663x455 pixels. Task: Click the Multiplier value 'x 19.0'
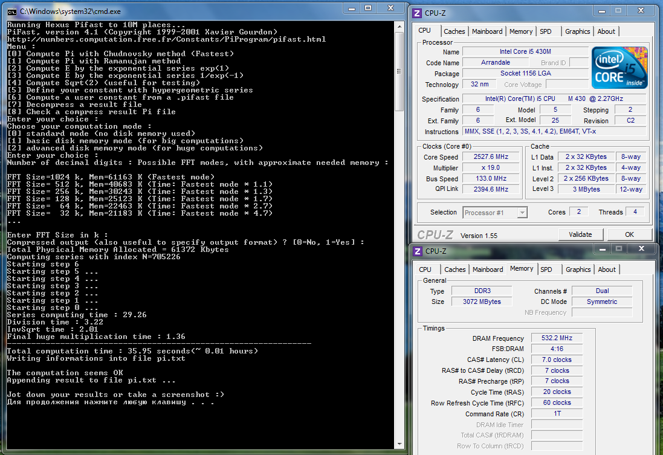tap(491, 168)
